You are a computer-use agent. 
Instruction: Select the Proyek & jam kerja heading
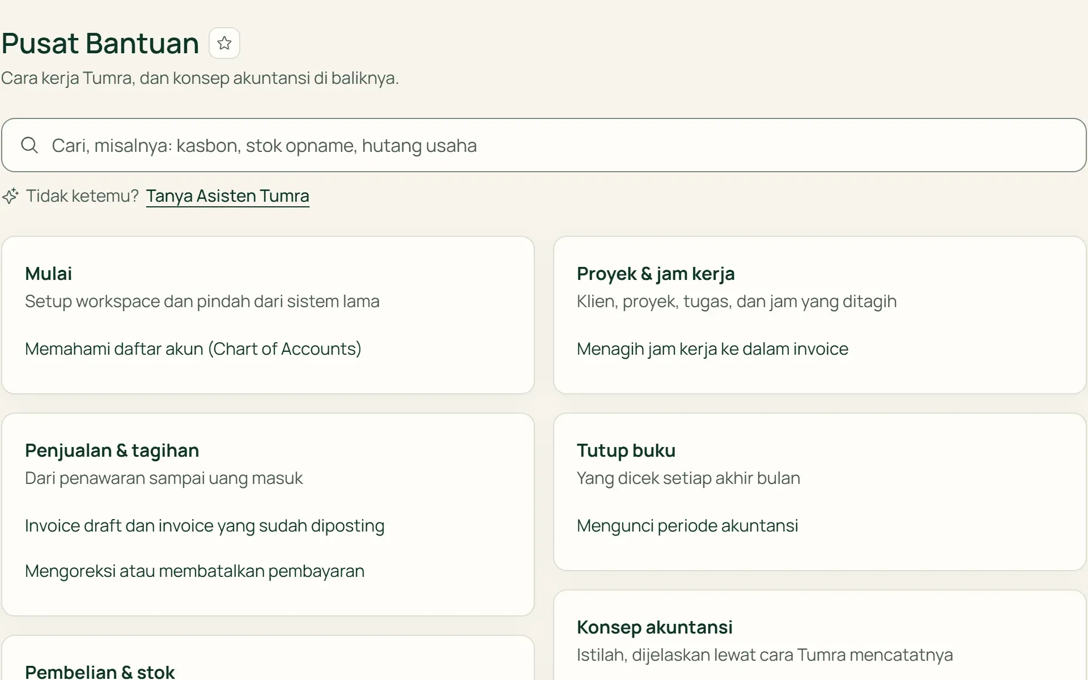[x=656, y=274]
